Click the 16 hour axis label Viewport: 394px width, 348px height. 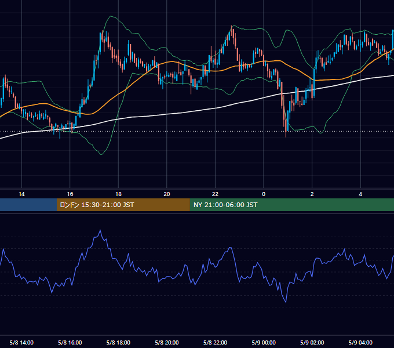(x=70, y=194)
